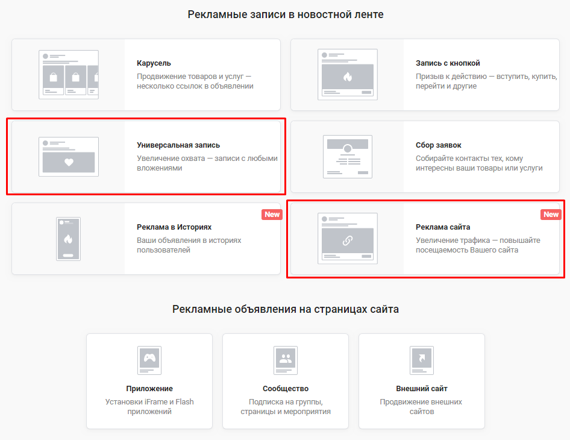Choose the Внешний сайт card title
Viewport: 570px width, 440px height.
(x=422, y=388)
